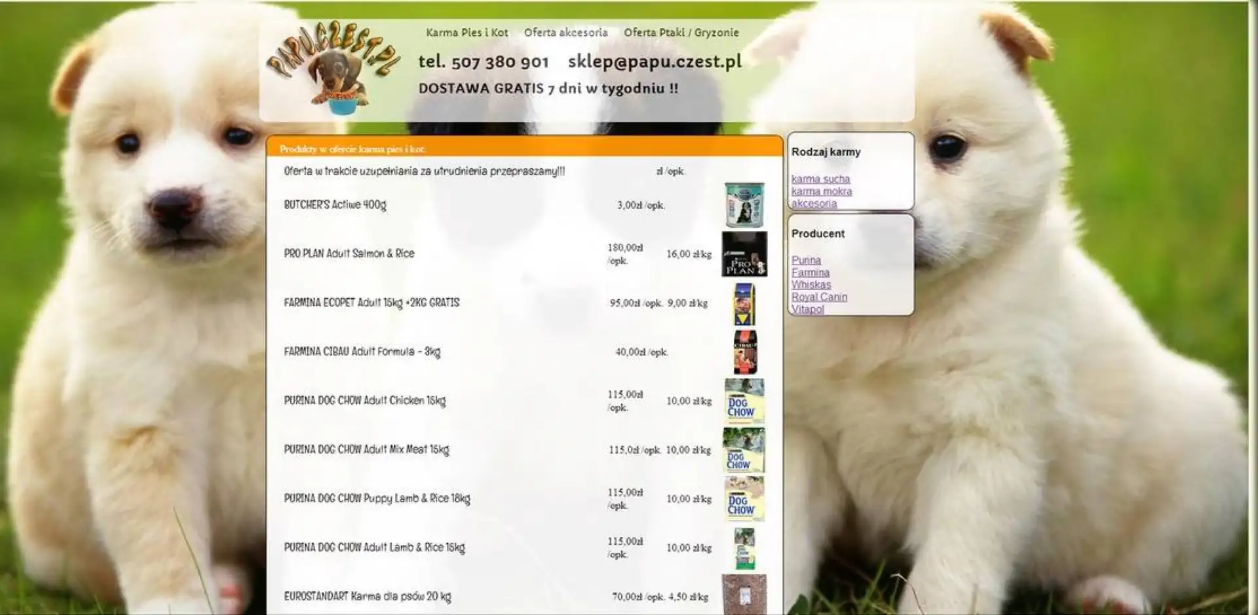
Task: Click the Eurostandart dog food image
Action: [744, 595]
